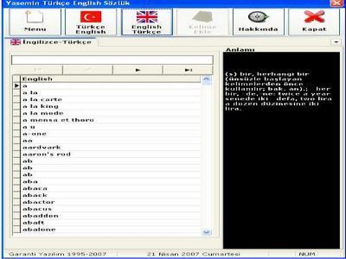Select the 'a la king' entry
Image resolution: width=346 pixels, height=259 pixels.
click(x=110, y=106)
